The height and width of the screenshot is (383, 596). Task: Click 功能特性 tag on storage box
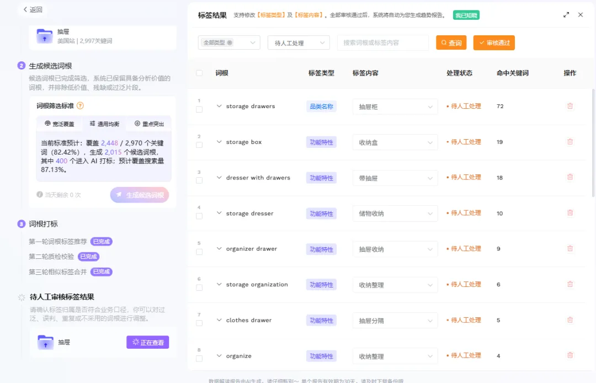click(321, 142)
